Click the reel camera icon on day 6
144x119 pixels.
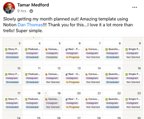coord(66,50)
